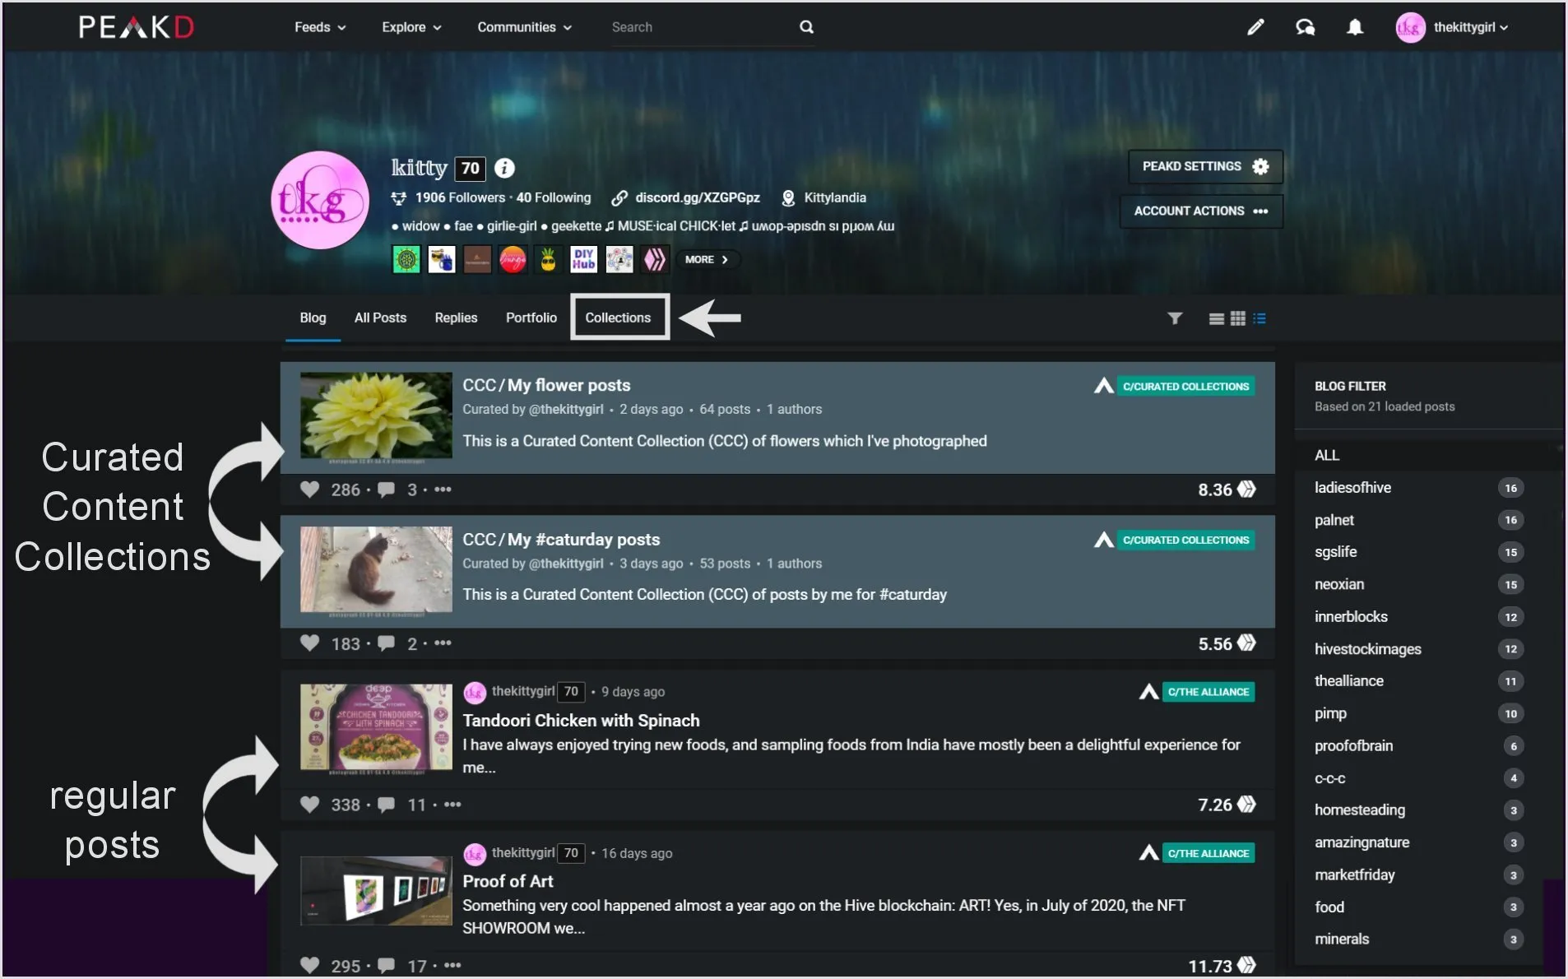The image size is (1568, 979).
Task: Open the yellow flower post thumbnail
Action: (376, 416)
